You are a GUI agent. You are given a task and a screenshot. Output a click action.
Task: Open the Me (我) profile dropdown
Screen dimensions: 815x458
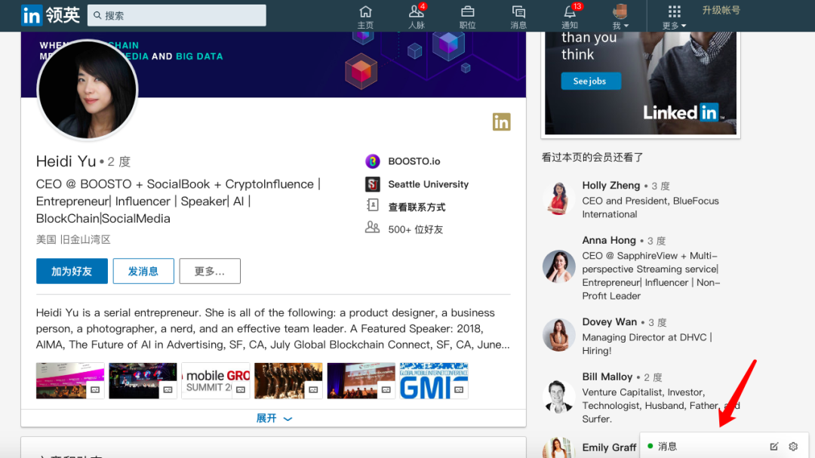pos(620,17)
